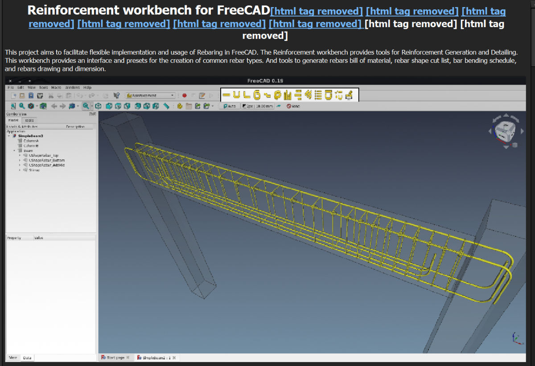Click the first html tag removed link

point(317,11)
